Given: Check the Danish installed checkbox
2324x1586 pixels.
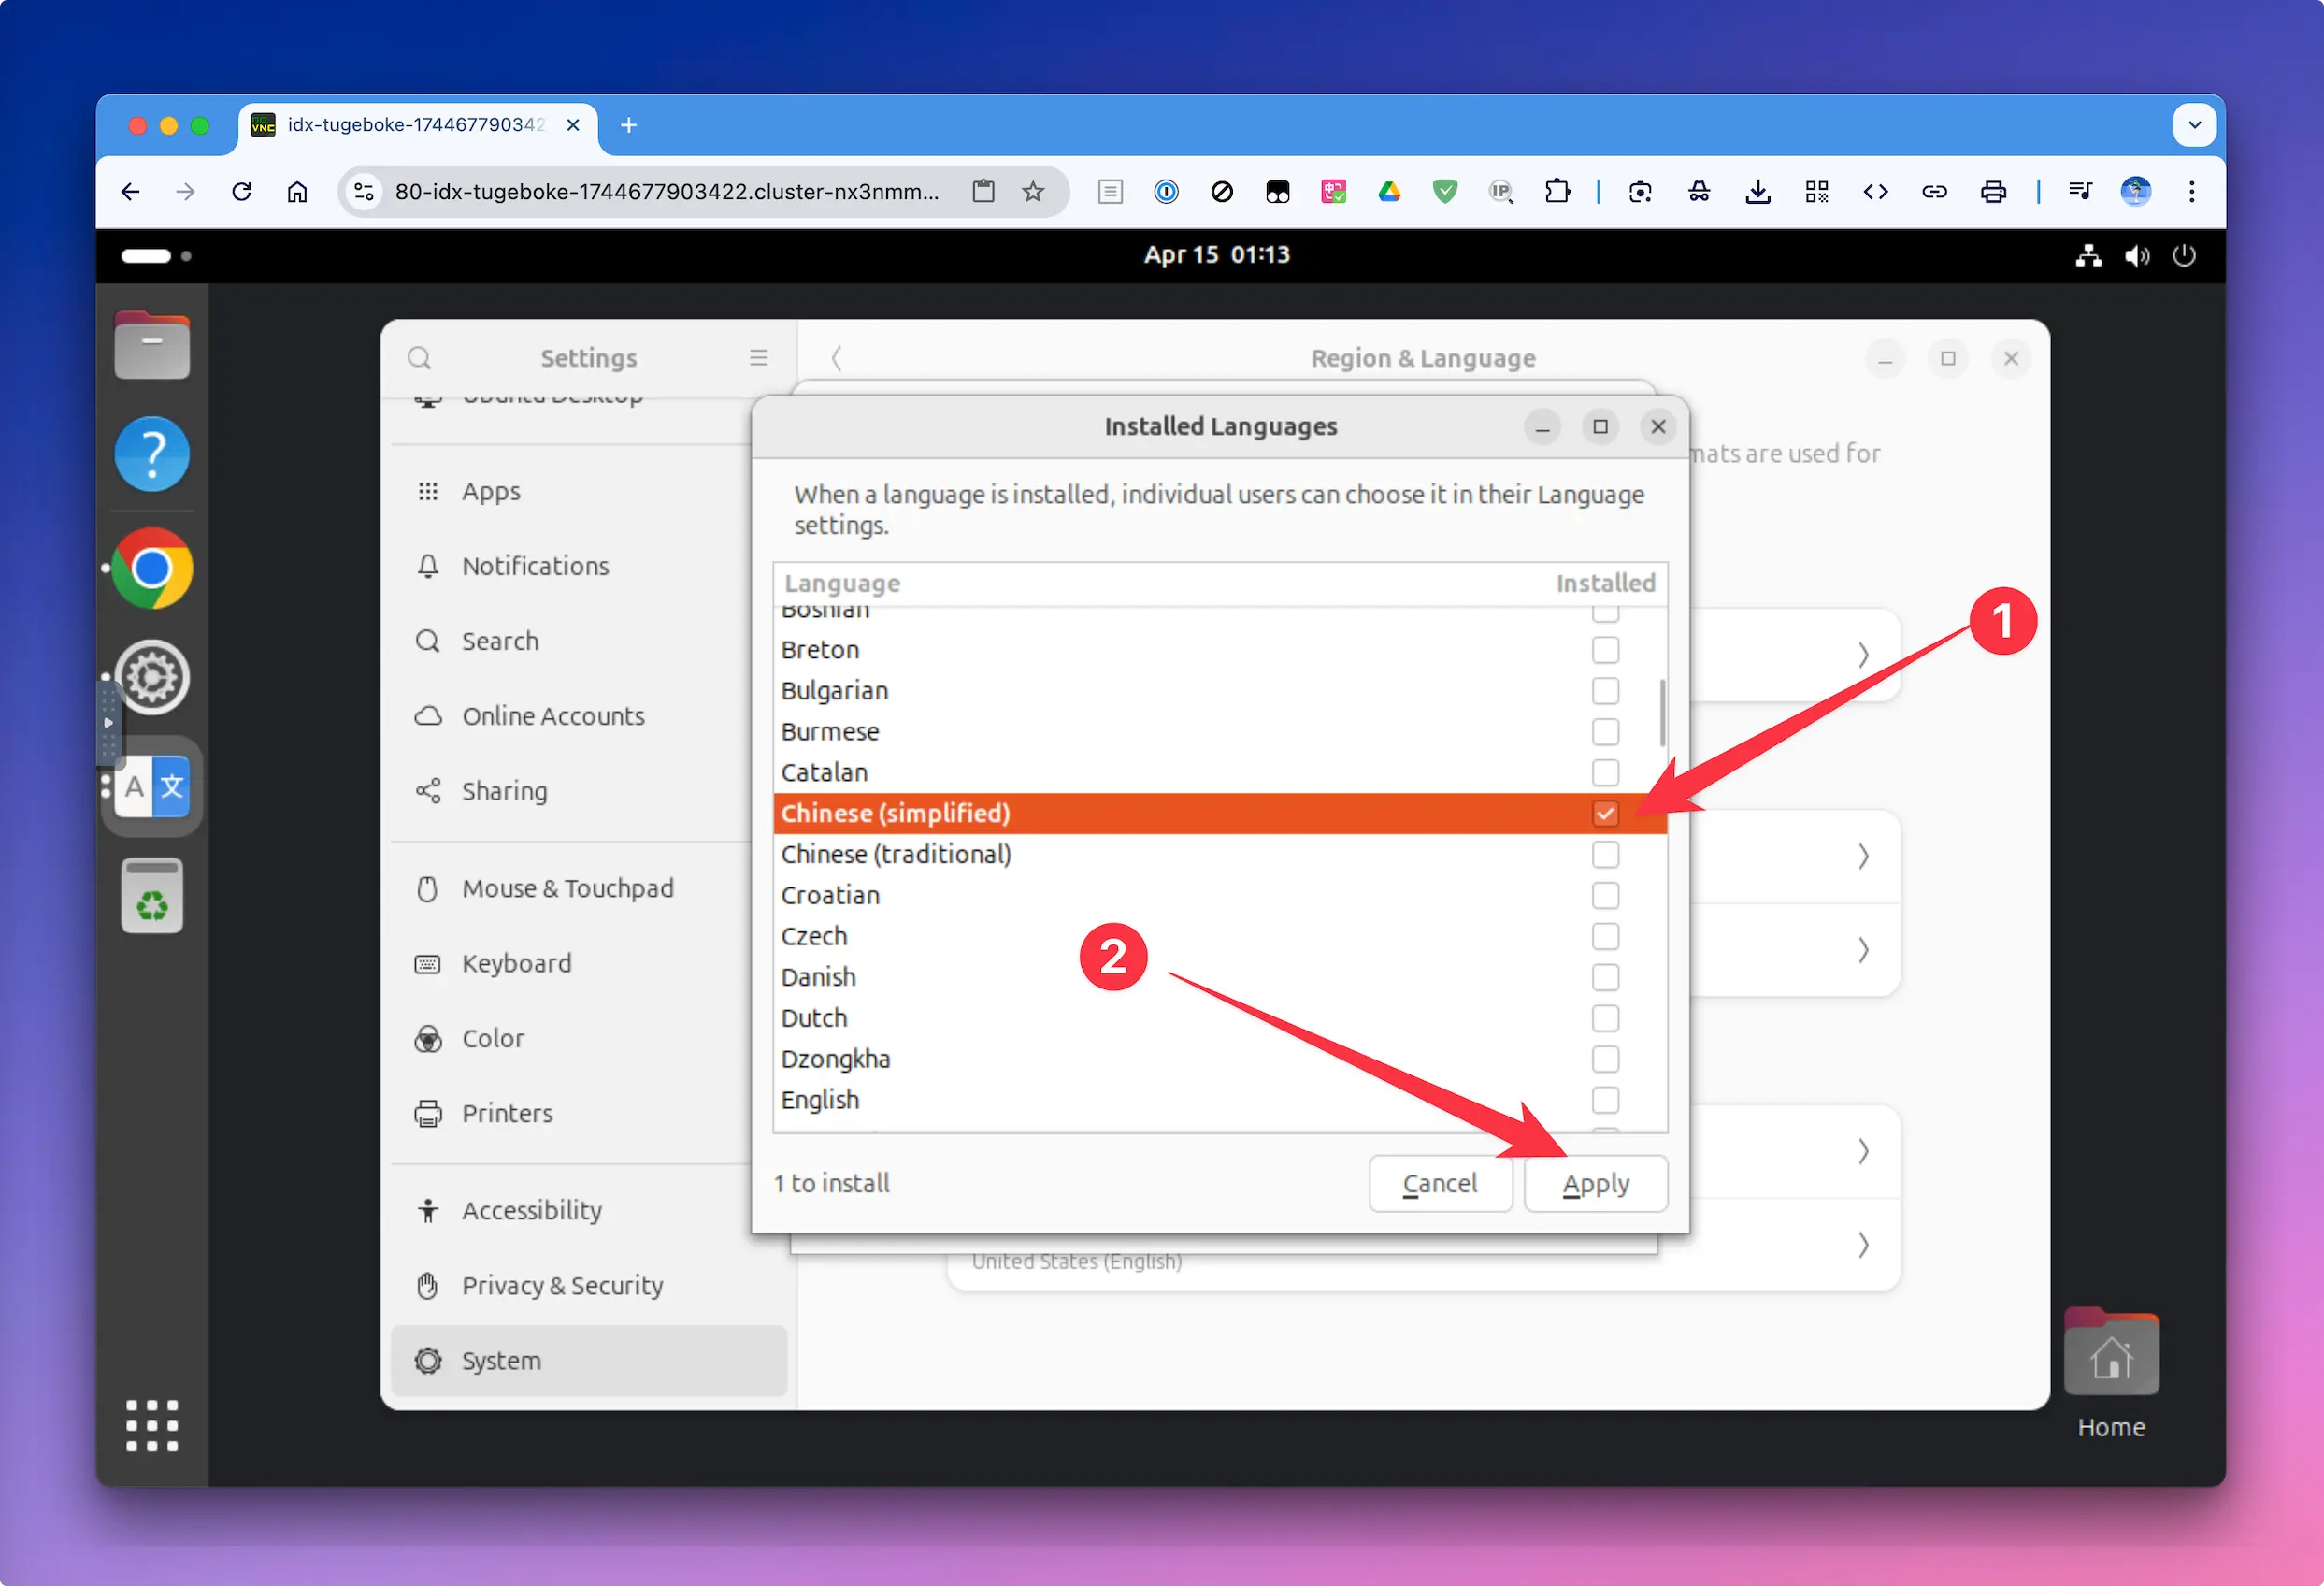Looking at the screenshot, I should (x=1605, y=977).
